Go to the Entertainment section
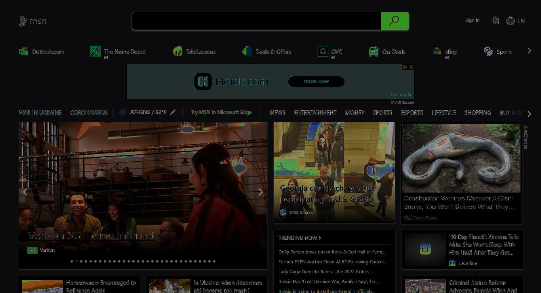The image size is (541, 293). (315, 113)
